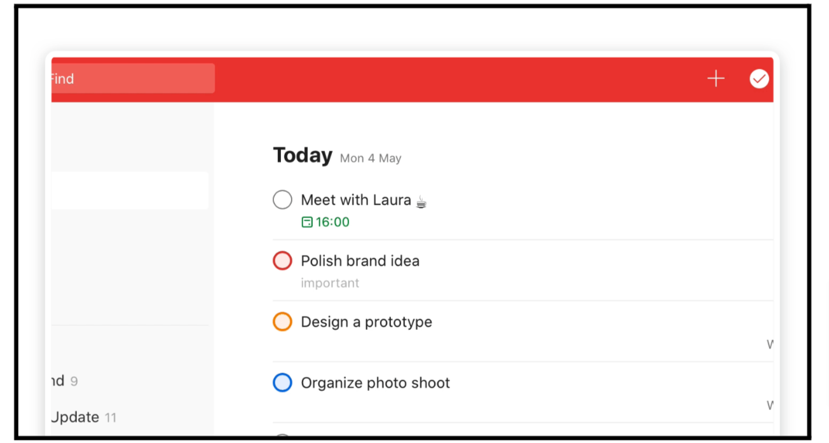Check off the red "Polish brand idea" circle
The image size is (829, 443).
tap(282, 261)
